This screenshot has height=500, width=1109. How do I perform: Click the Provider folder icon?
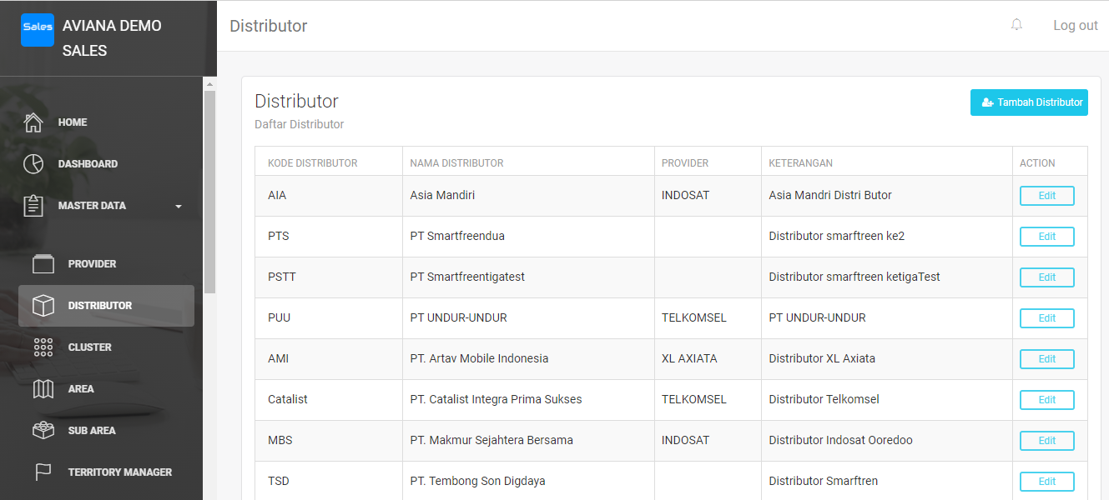[x=43, y=264]
